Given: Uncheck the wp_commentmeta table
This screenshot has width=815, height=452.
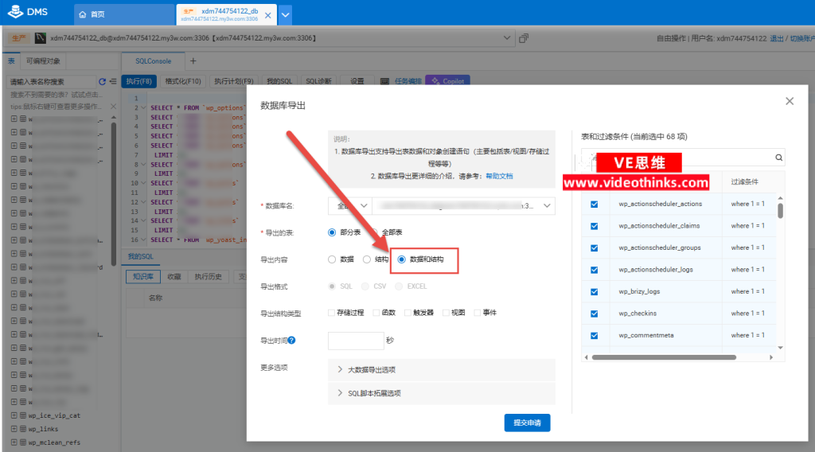Looking at the screenshot, I should [x=594, y=336].
